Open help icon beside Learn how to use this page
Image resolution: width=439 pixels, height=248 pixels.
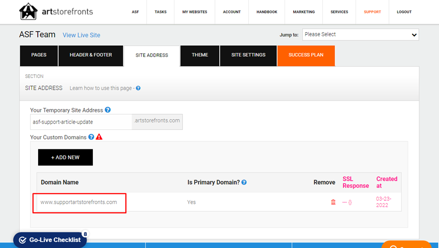[x=138, y=88]
